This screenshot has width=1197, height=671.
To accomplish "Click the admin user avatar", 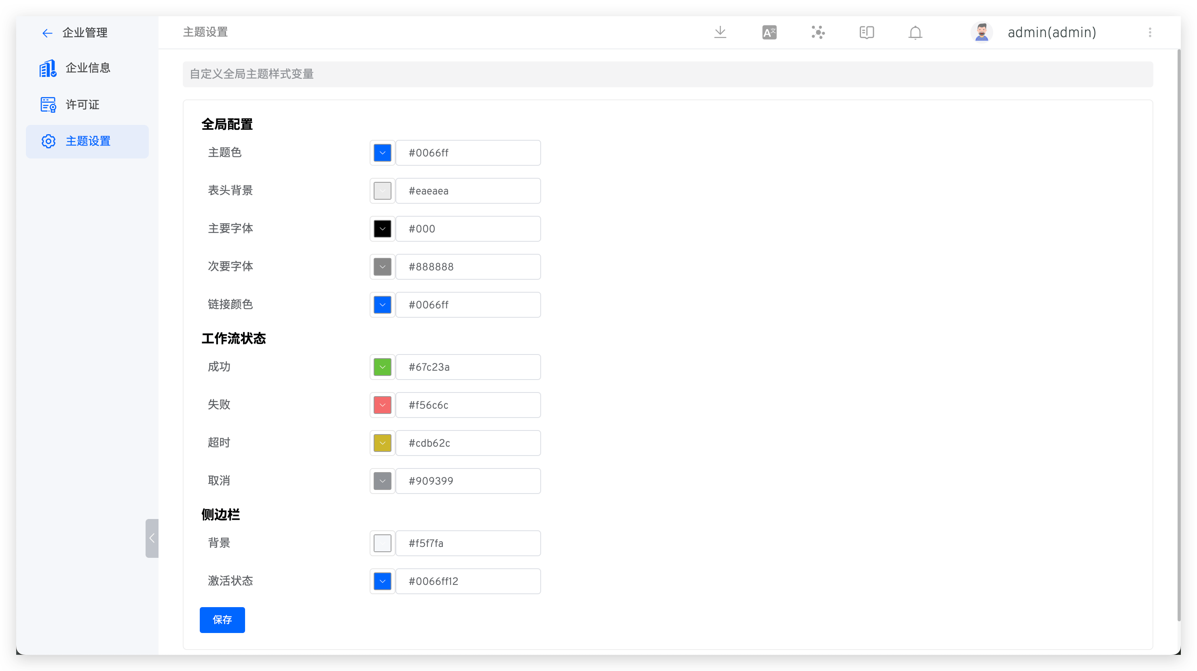I will [981, 32].
